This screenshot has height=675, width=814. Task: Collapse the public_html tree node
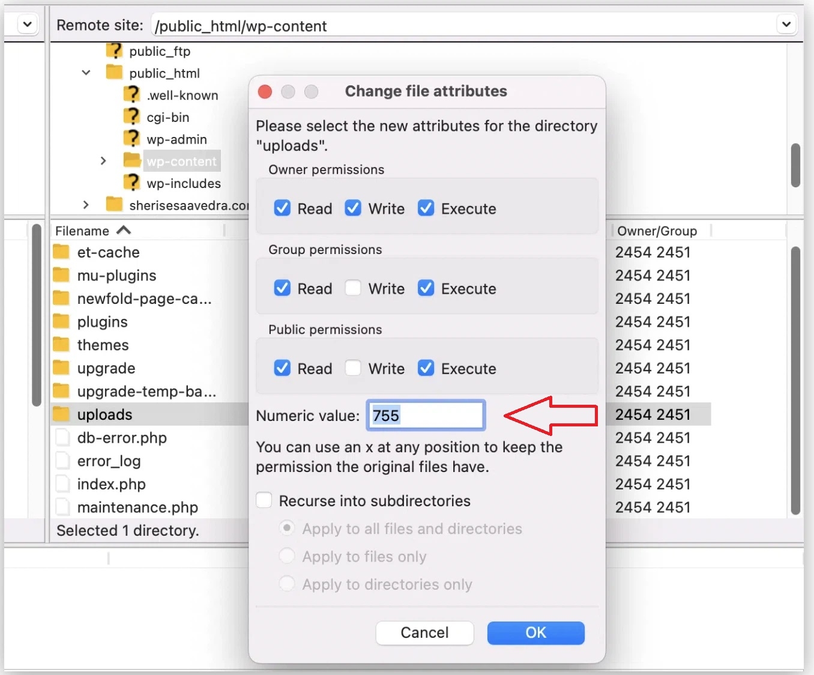point(85,72)
